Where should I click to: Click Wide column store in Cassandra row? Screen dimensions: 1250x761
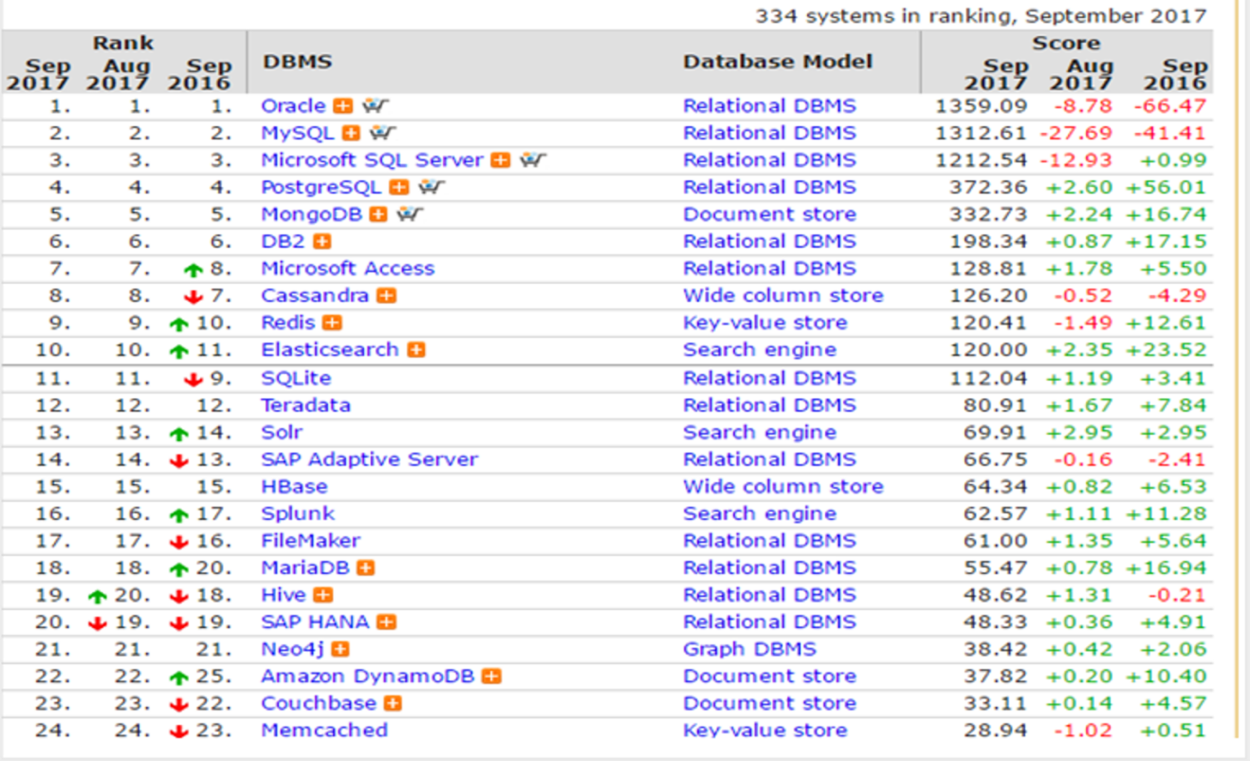pos(783,295)
